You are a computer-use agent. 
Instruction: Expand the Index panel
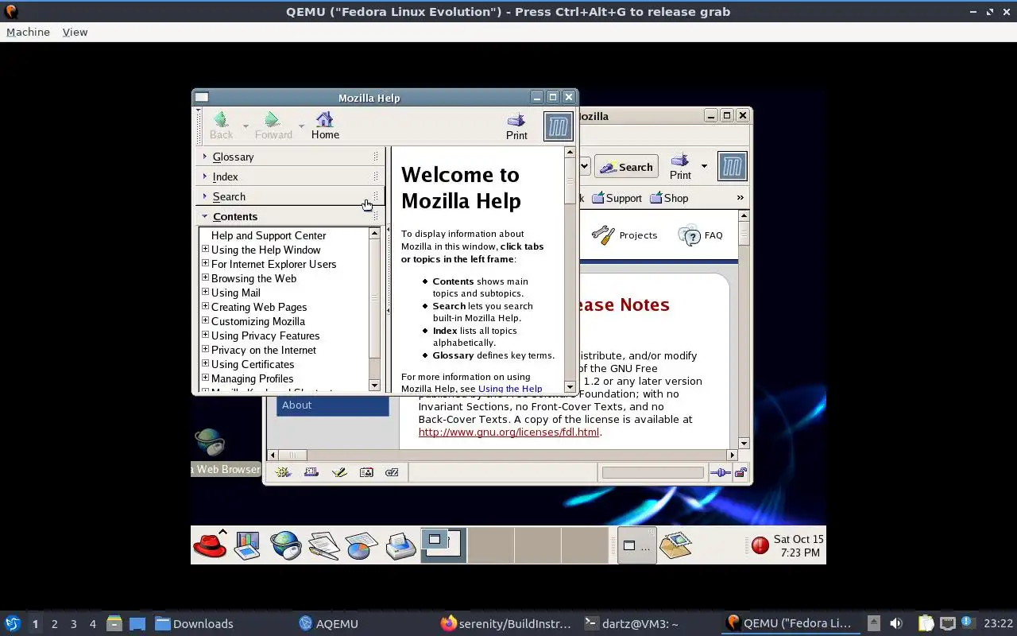click(x=290, y=176)
